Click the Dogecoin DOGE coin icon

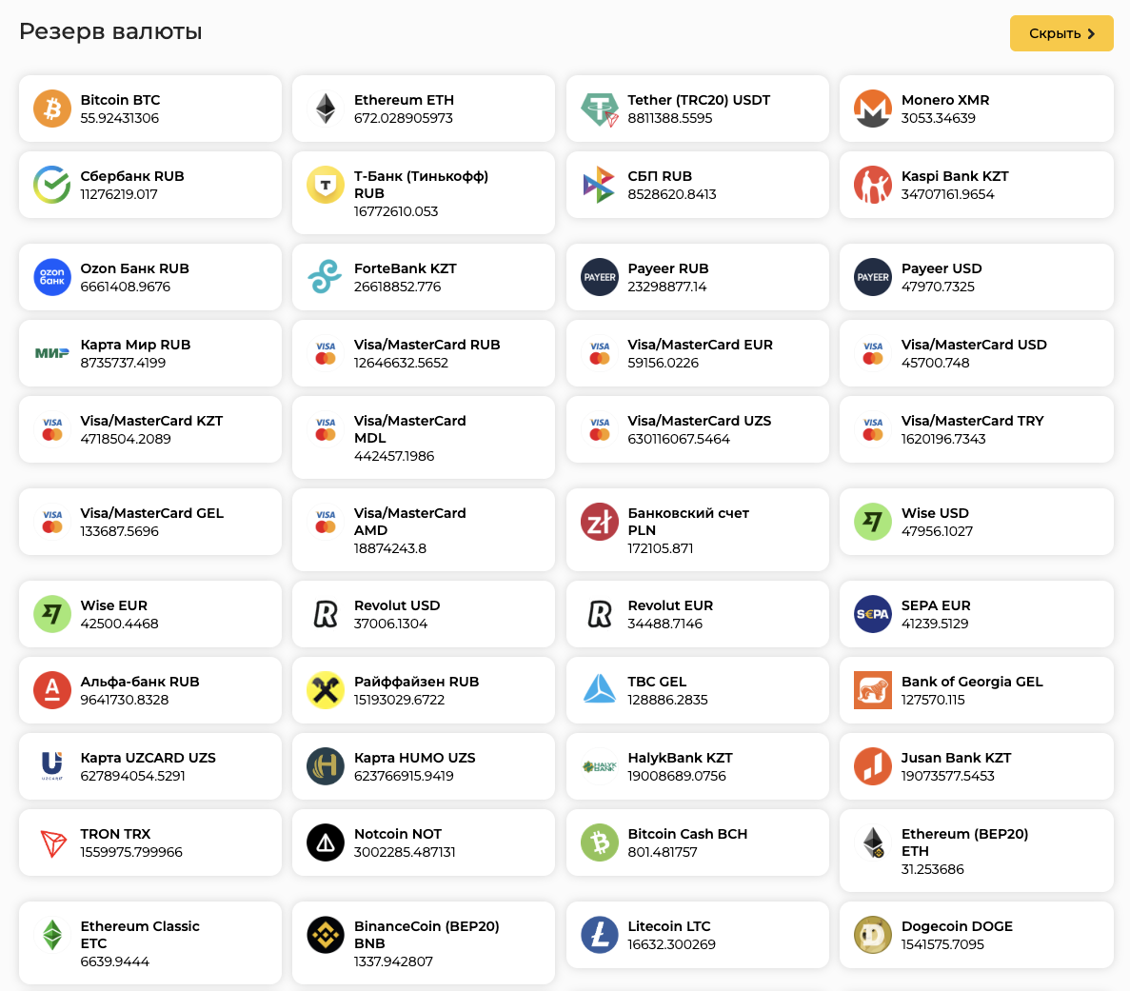[873, 935]
